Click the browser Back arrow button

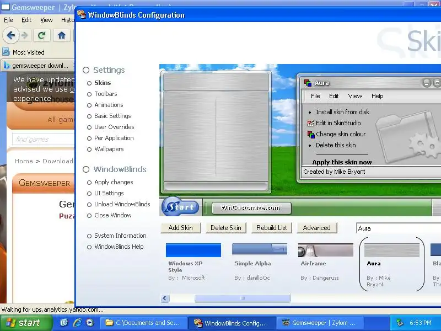point(10,35)
